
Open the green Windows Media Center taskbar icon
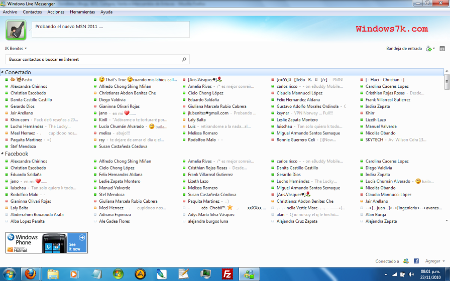tap(118, 274)
